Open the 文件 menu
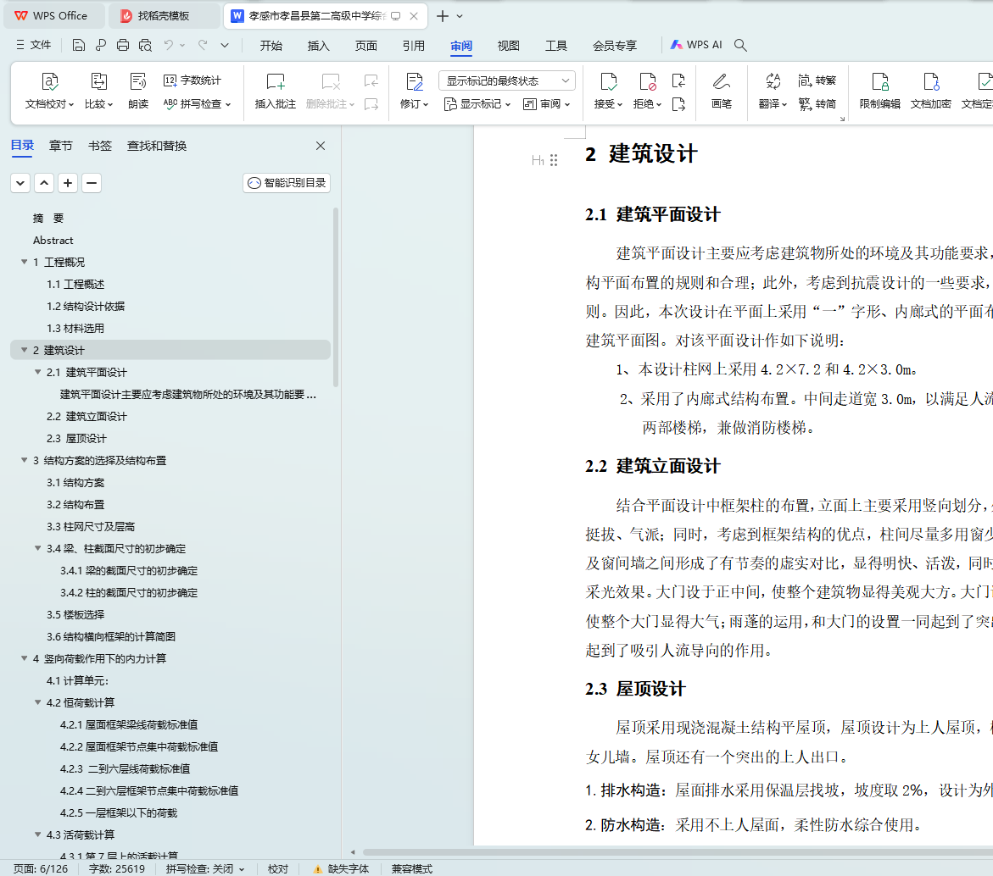993x876 pixels. [x=33, y=45]
